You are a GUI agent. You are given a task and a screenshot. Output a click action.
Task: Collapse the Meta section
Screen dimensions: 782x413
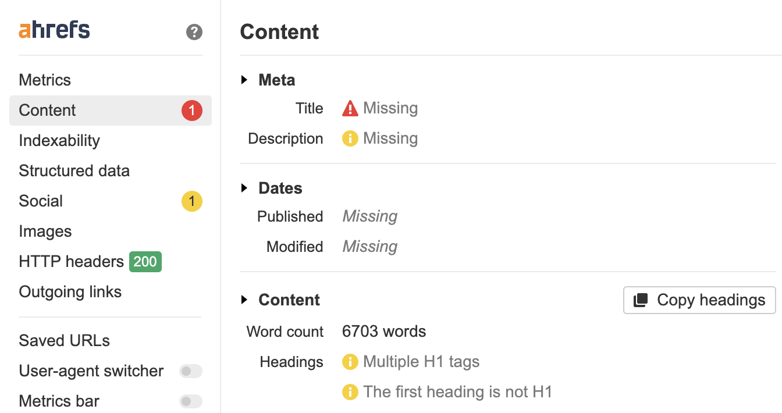point(244,80)
